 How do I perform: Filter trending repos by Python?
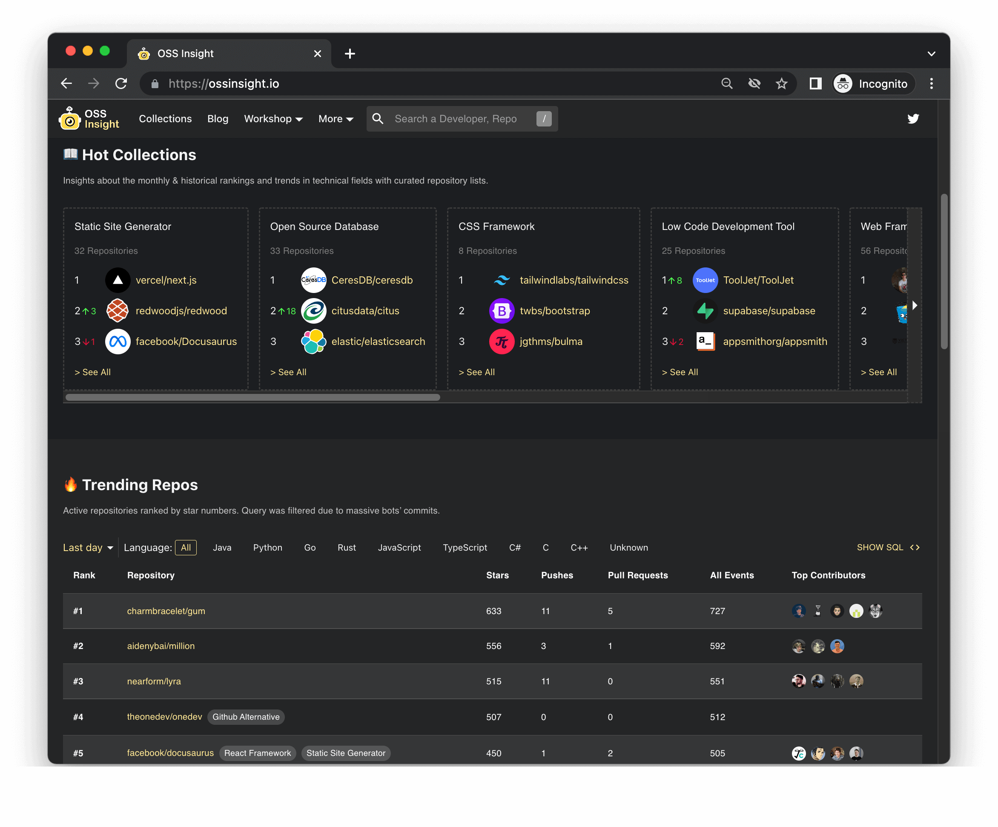(267, 548)
